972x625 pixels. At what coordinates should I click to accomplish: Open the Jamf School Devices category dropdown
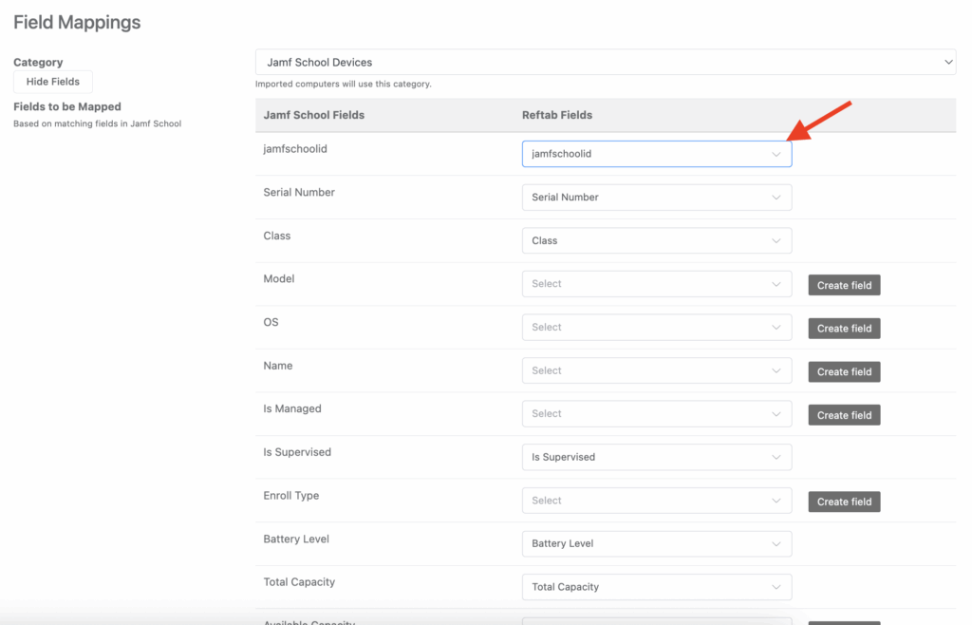tap(604, 63)
